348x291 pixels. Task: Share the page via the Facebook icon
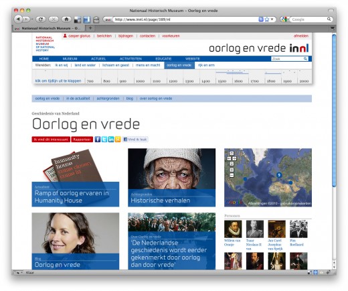[98, 139]
